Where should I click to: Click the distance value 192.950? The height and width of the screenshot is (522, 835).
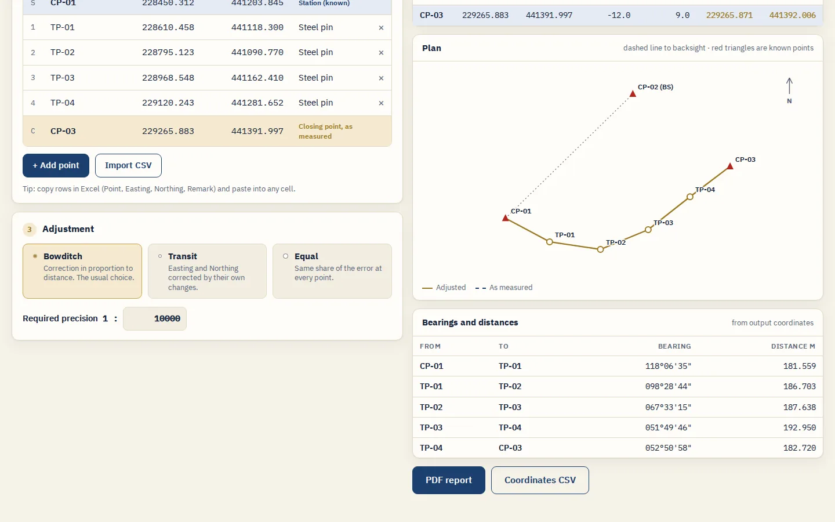pyautogui.click(x=800, y=427)
